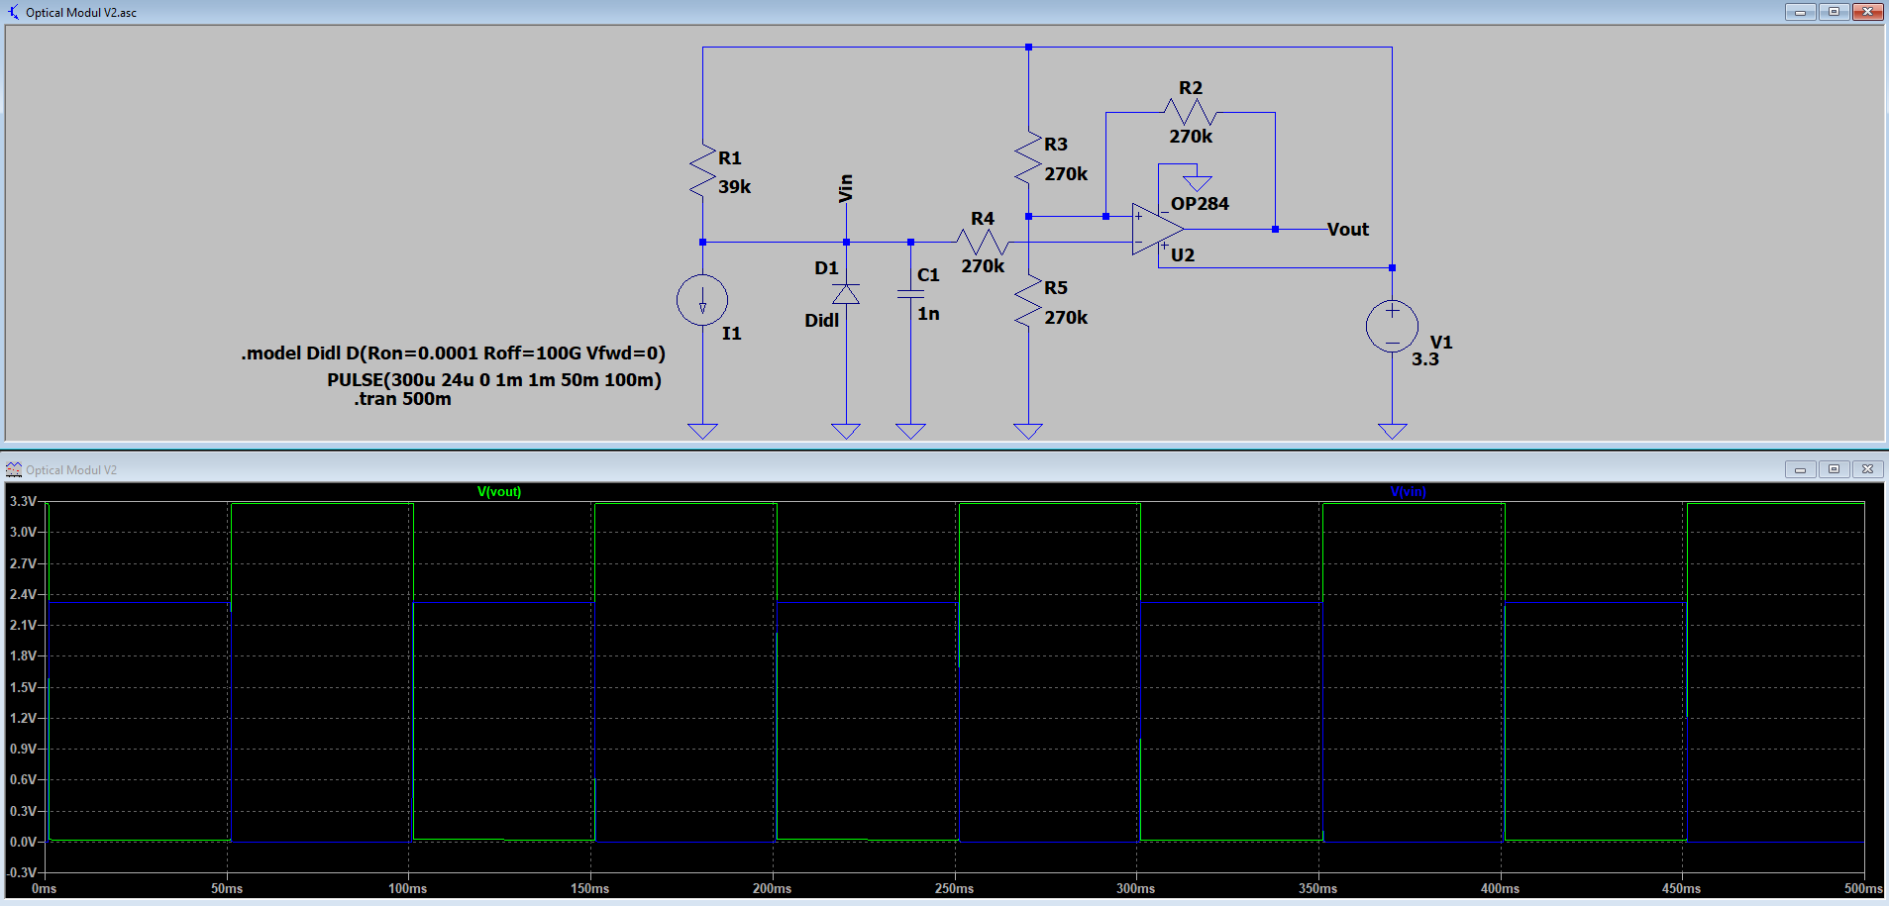
Task: Click the capacitor C1 symbol
Action: point(909,292)
